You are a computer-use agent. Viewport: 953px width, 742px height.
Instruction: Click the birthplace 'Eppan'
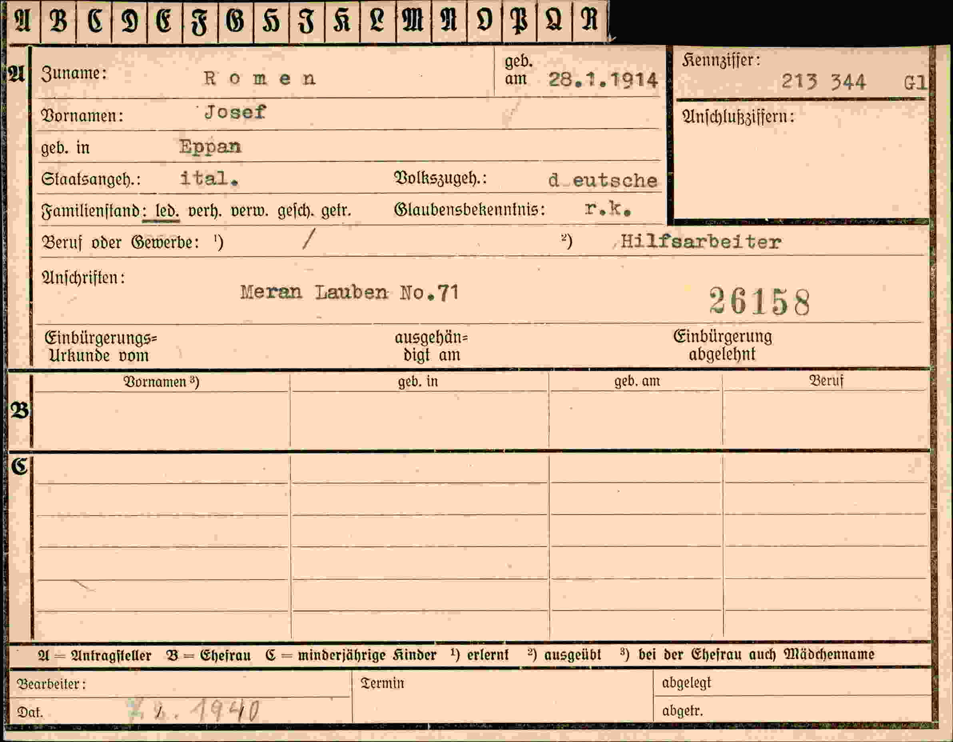pos(210,147)
